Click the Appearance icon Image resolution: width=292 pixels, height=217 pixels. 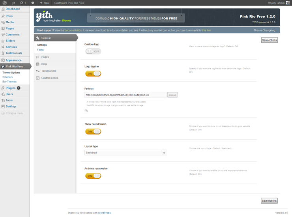[3, 60]
